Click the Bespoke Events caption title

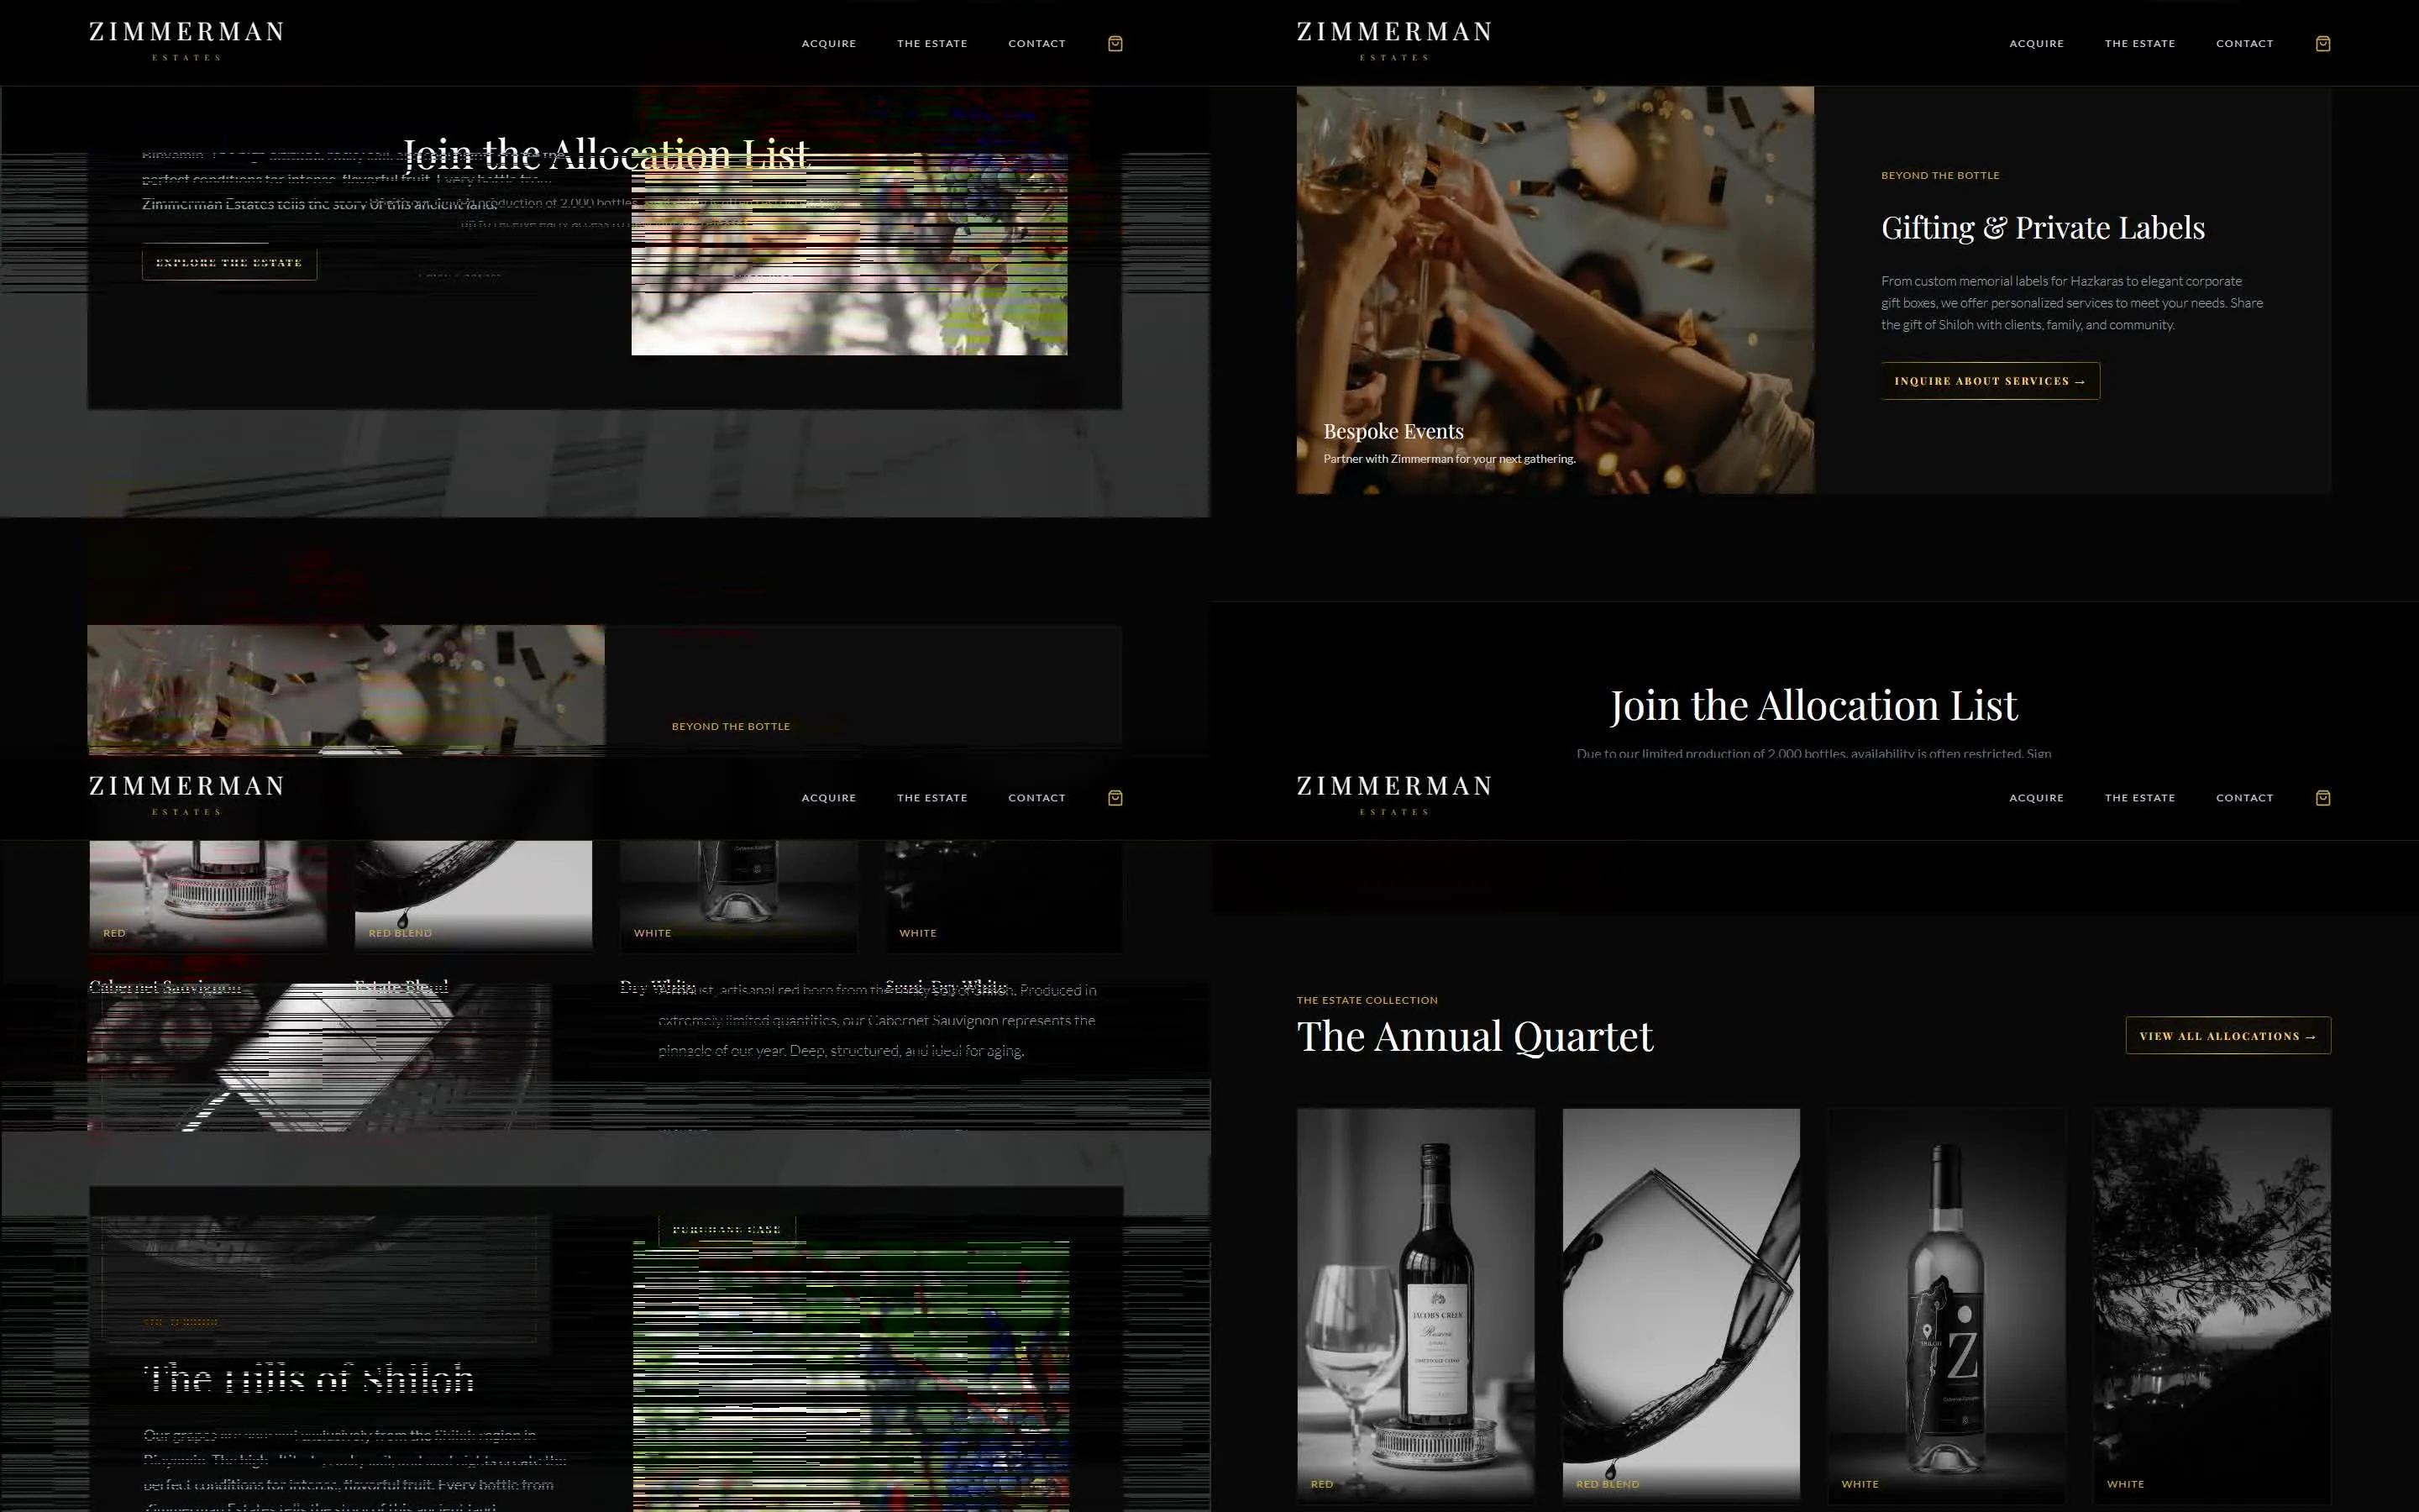coord(1393,431)
